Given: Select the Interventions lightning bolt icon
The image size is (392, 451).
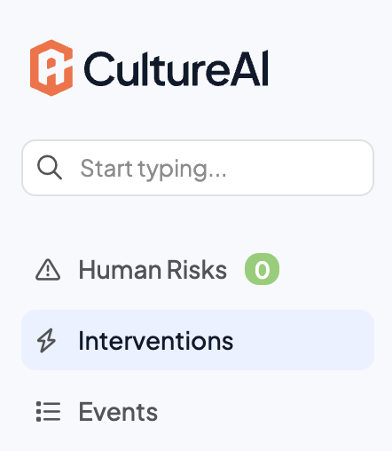Looking at the screenshot, I should point(46,340).
